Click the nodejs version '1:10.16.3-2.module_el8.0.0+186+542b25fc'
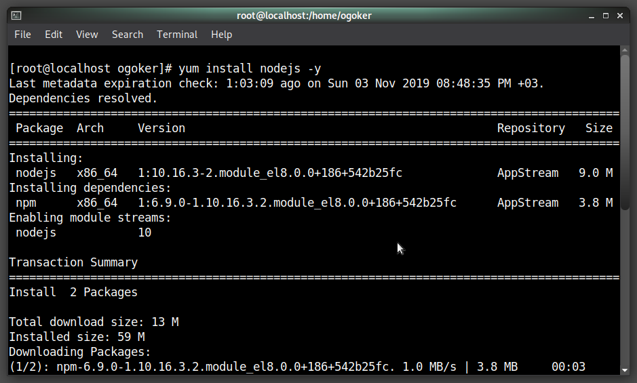This screenshot has height=383, width=637. [270, 173]
